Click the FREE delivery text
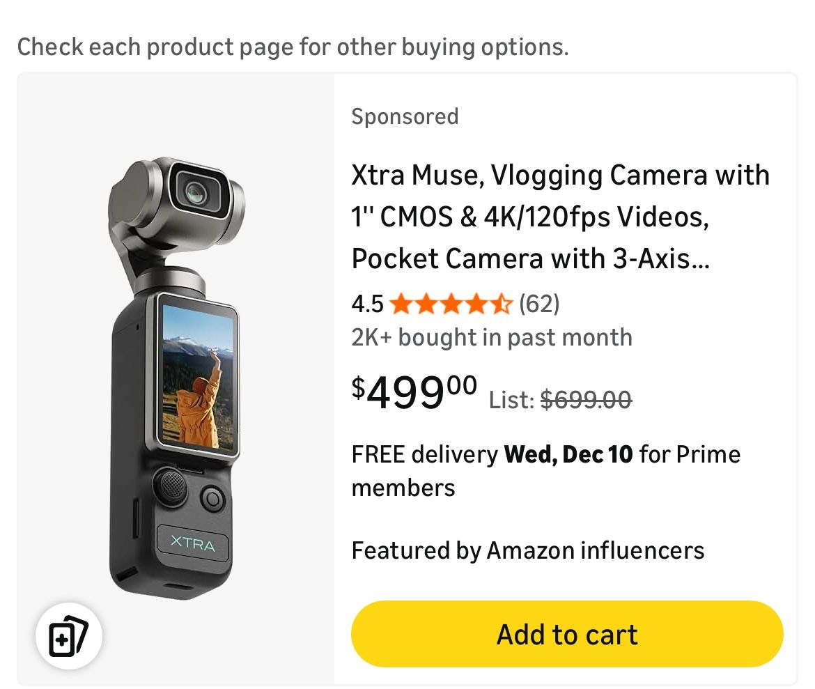The height and width of the screenshot is (689, 815). [424, 454]
